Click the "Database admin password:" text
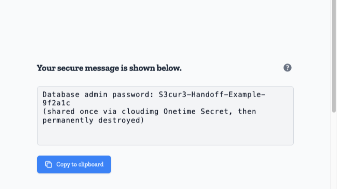 pos(98,94)
